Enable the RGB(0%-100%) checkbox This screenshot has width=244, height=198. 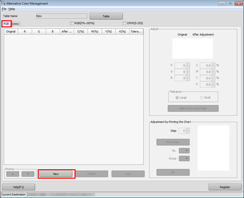(72, 23)
